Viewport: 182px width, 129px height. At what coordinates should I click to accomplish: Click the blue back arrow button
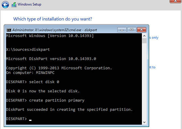click(x=5, y=5)
